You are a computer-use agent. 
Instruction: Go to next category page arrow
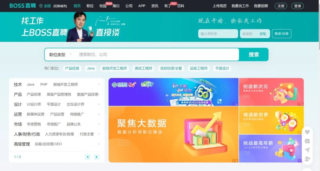(97, 157)
